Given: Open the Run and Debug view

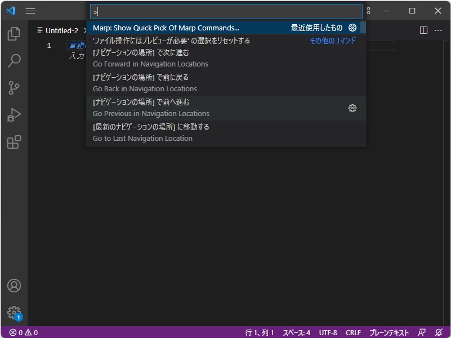Looking at the screenshot, I should click(x=15, y=114).
